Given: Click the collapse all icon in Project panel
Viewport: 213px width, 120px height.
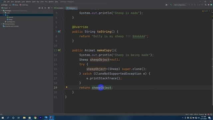Looking at the screenshot, I should click(45, 8).
